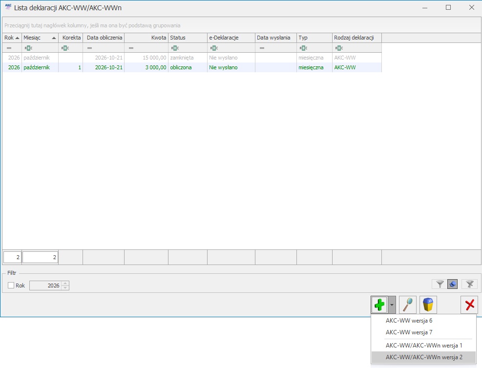This screenshot has height=368, width=482.
Task: Click the 'zamknięta' status cell
Action: (188, 58)
